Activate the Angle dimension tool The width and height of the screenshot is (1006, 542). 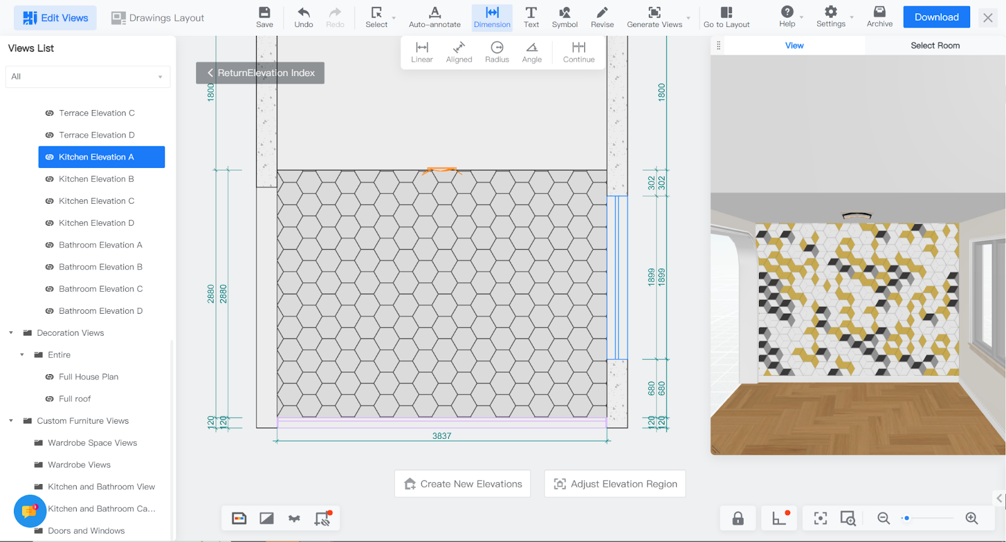pyautogui.click(x=531, y=52)
